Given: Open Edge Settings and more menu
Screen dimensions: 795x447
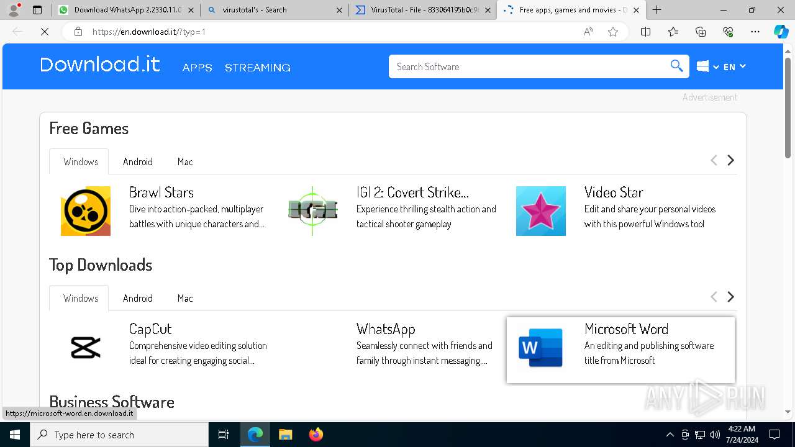Looking at the screenshot, I should pos(755,32).
